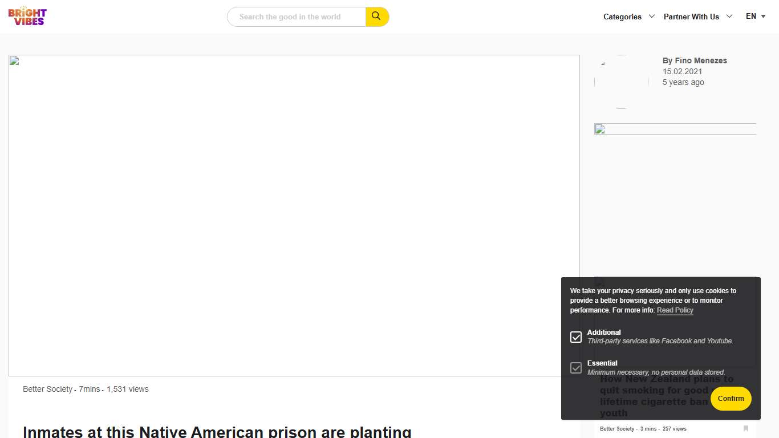Open the EN language selector
This screenshot has width=779, height=438.
pos(756,17)
